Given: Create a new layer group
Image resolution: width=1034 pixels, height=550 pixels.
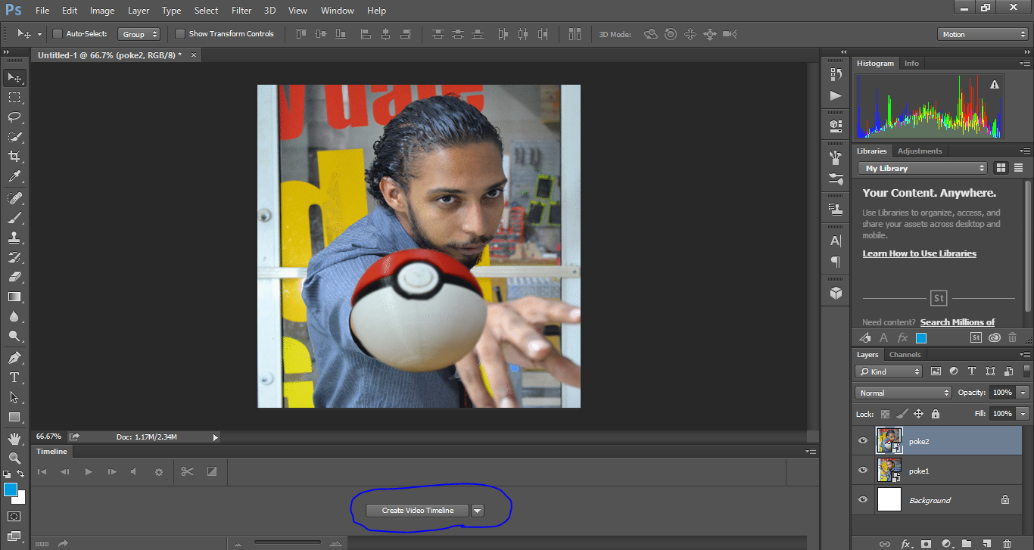Looking at the screenshot, I should click(967, 543).
